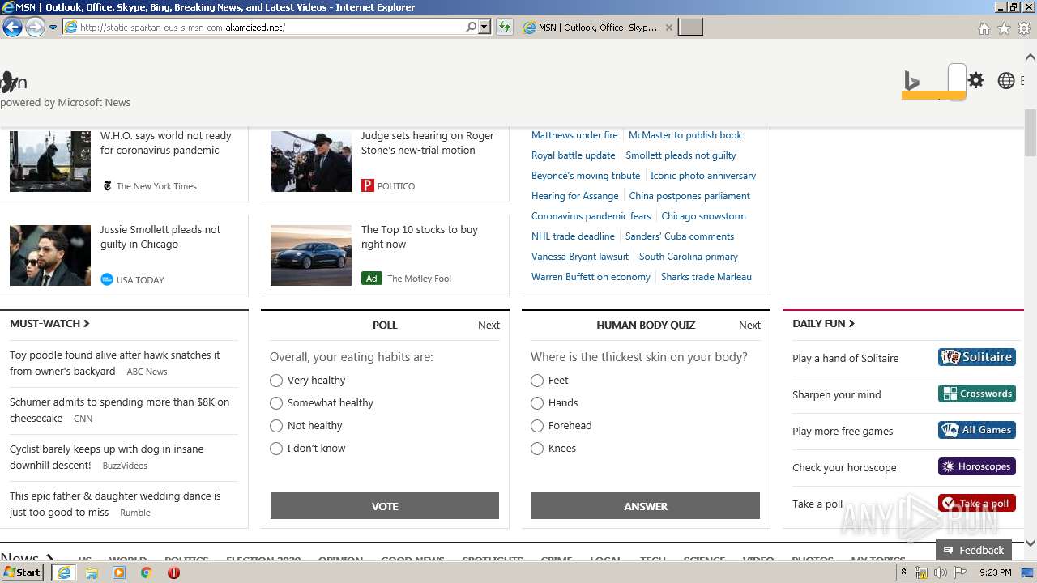The height and width of the screenshot is (583, 1037).
Task: Open MSN page settings gear icon
Action: click(976, 80)
